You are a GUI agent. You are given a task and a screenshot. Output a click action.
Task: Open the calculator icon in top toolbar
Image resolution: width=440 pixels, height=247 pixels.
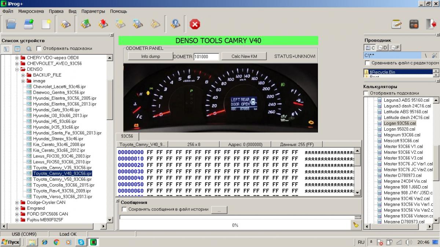click(414, 24)
